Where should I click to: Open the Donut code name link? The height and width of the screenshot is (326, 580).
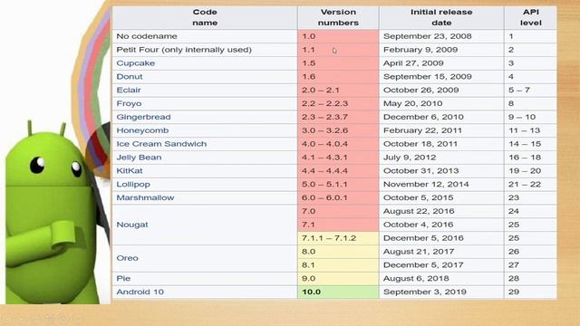(x=129, y=76)
